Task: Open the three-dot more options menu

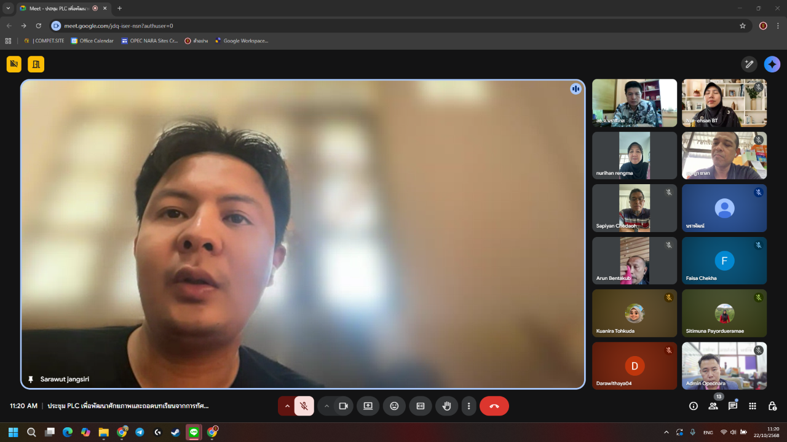Action: click(469, 406)
